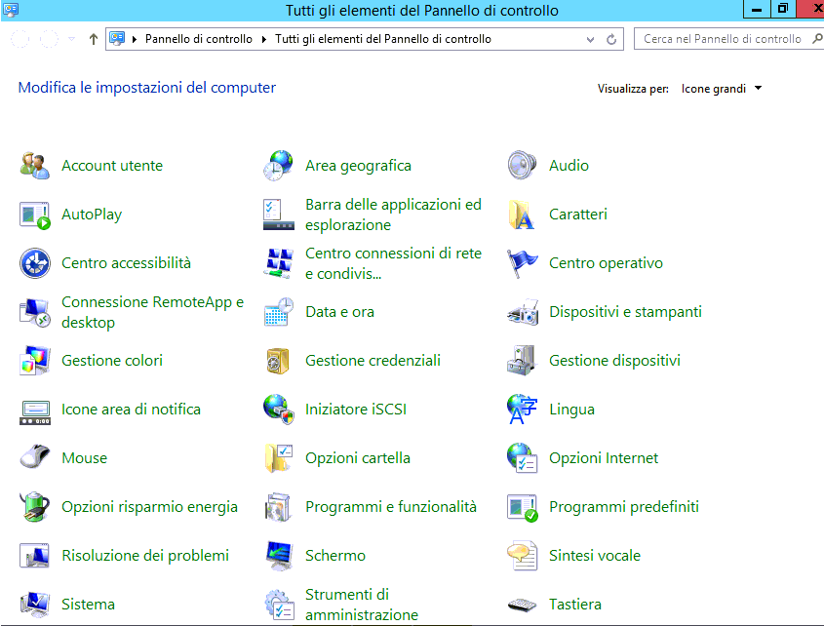Viewport: 824px width, 626px height.
Task: Open the AutoPlay icon
Action: point(35,215)
